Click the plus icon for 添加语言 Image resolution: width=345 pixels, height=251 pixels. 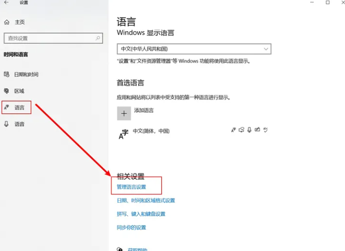point(124,113)
